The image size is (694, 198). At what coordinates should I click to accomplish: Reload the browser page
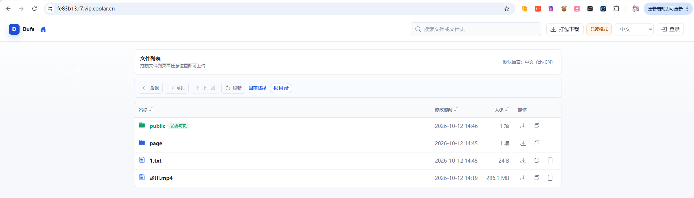(34, 9)
